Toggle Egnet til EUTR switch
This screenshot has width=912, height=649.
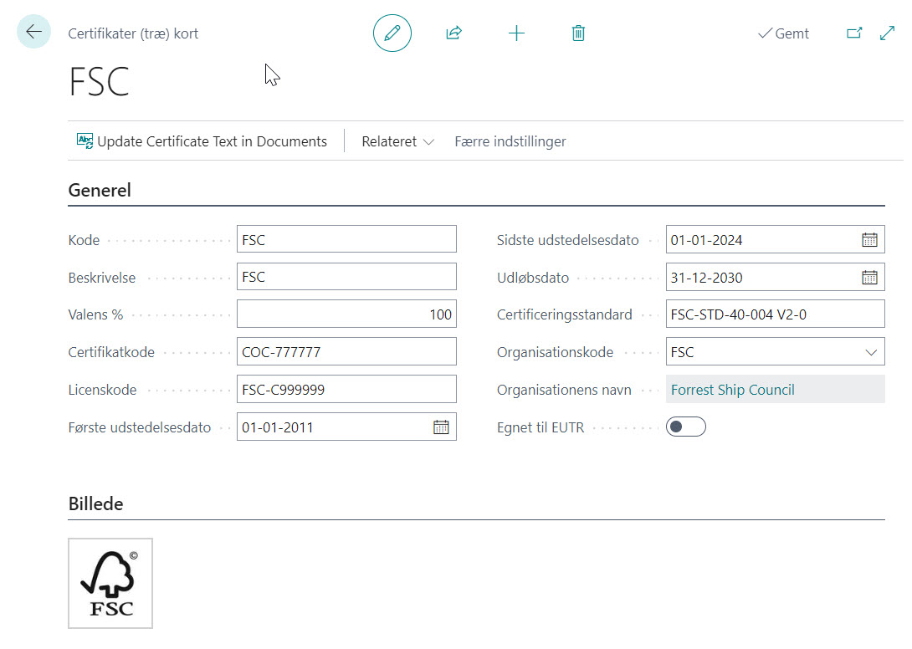tap(686, 427)
